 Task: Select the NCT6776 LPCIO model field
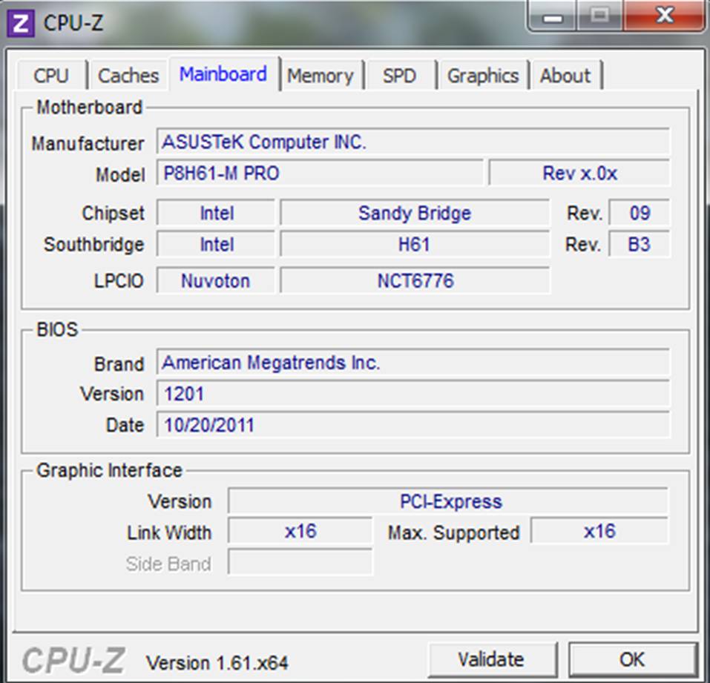click(415, 280)
